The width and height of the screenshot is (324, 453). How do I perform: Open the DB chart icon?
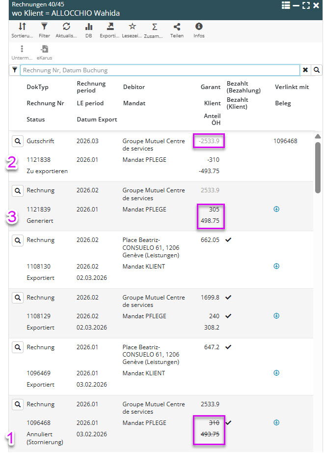pos(88,27)
